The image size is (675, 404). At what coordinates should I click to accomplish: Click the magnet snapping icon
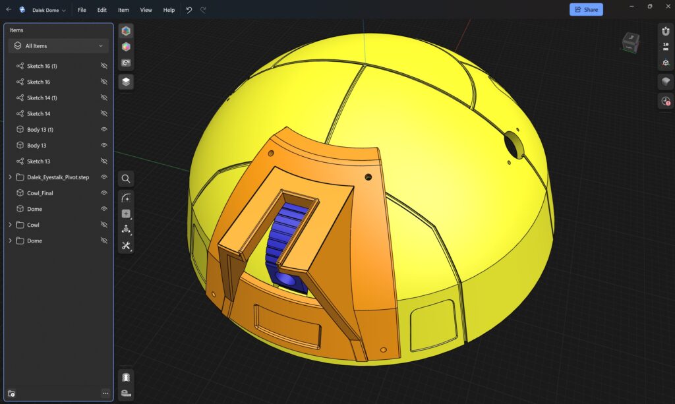666,31
